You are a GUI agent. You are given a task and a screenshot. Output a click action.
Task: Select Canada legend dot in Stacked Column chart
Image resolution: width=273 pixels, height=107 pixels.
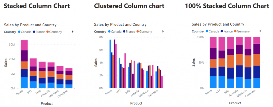click(19, 32)
